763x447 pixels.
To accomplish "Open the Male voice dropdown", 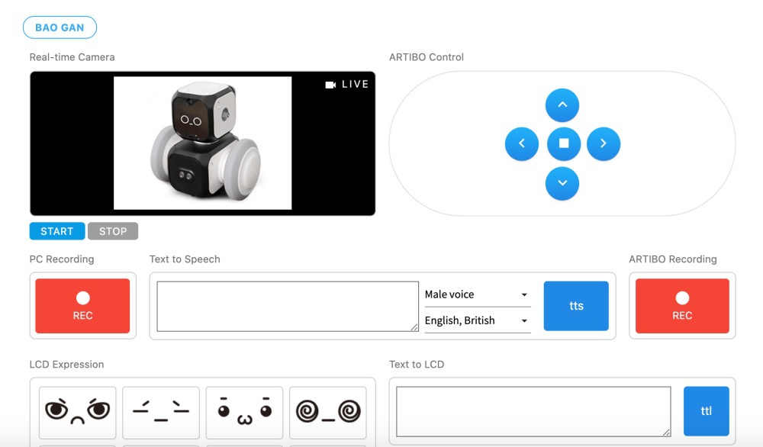I will tap(478, 294).
